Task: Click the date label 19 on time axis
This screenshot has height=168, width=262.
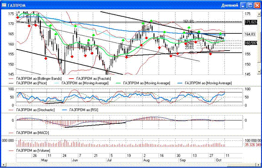Action: [129, 156]
